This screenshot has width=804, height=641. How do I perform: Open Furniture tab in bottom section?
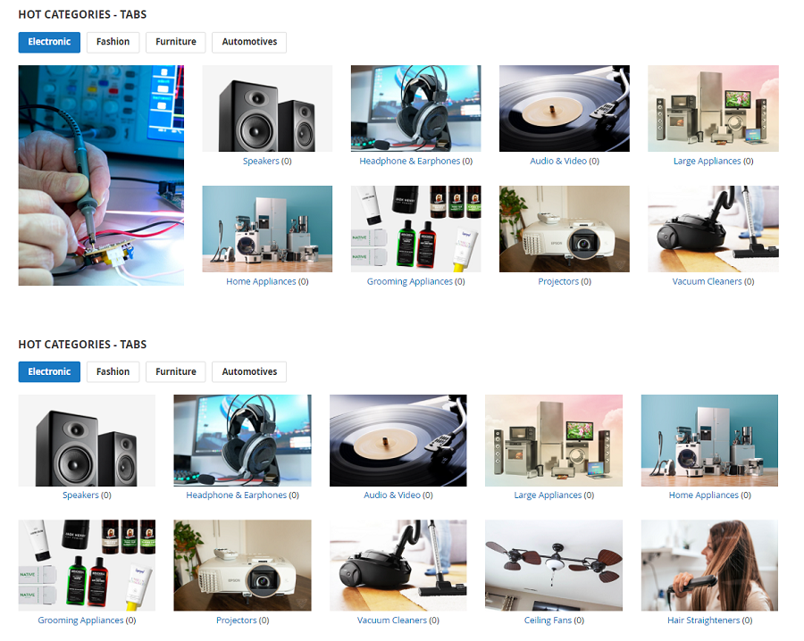click(x=176, y=372)
